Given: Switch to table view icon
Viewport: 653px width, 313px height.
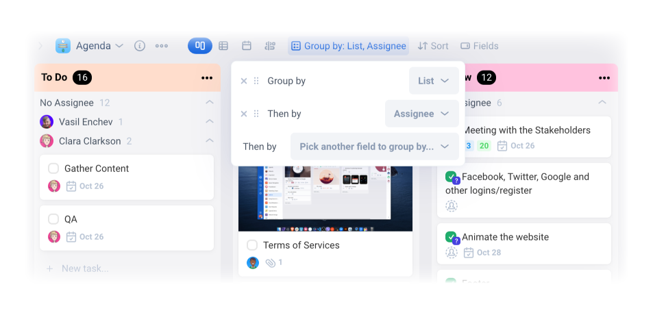Looking at the screenshot, I should pyautogui.click(x=223, y=46).
